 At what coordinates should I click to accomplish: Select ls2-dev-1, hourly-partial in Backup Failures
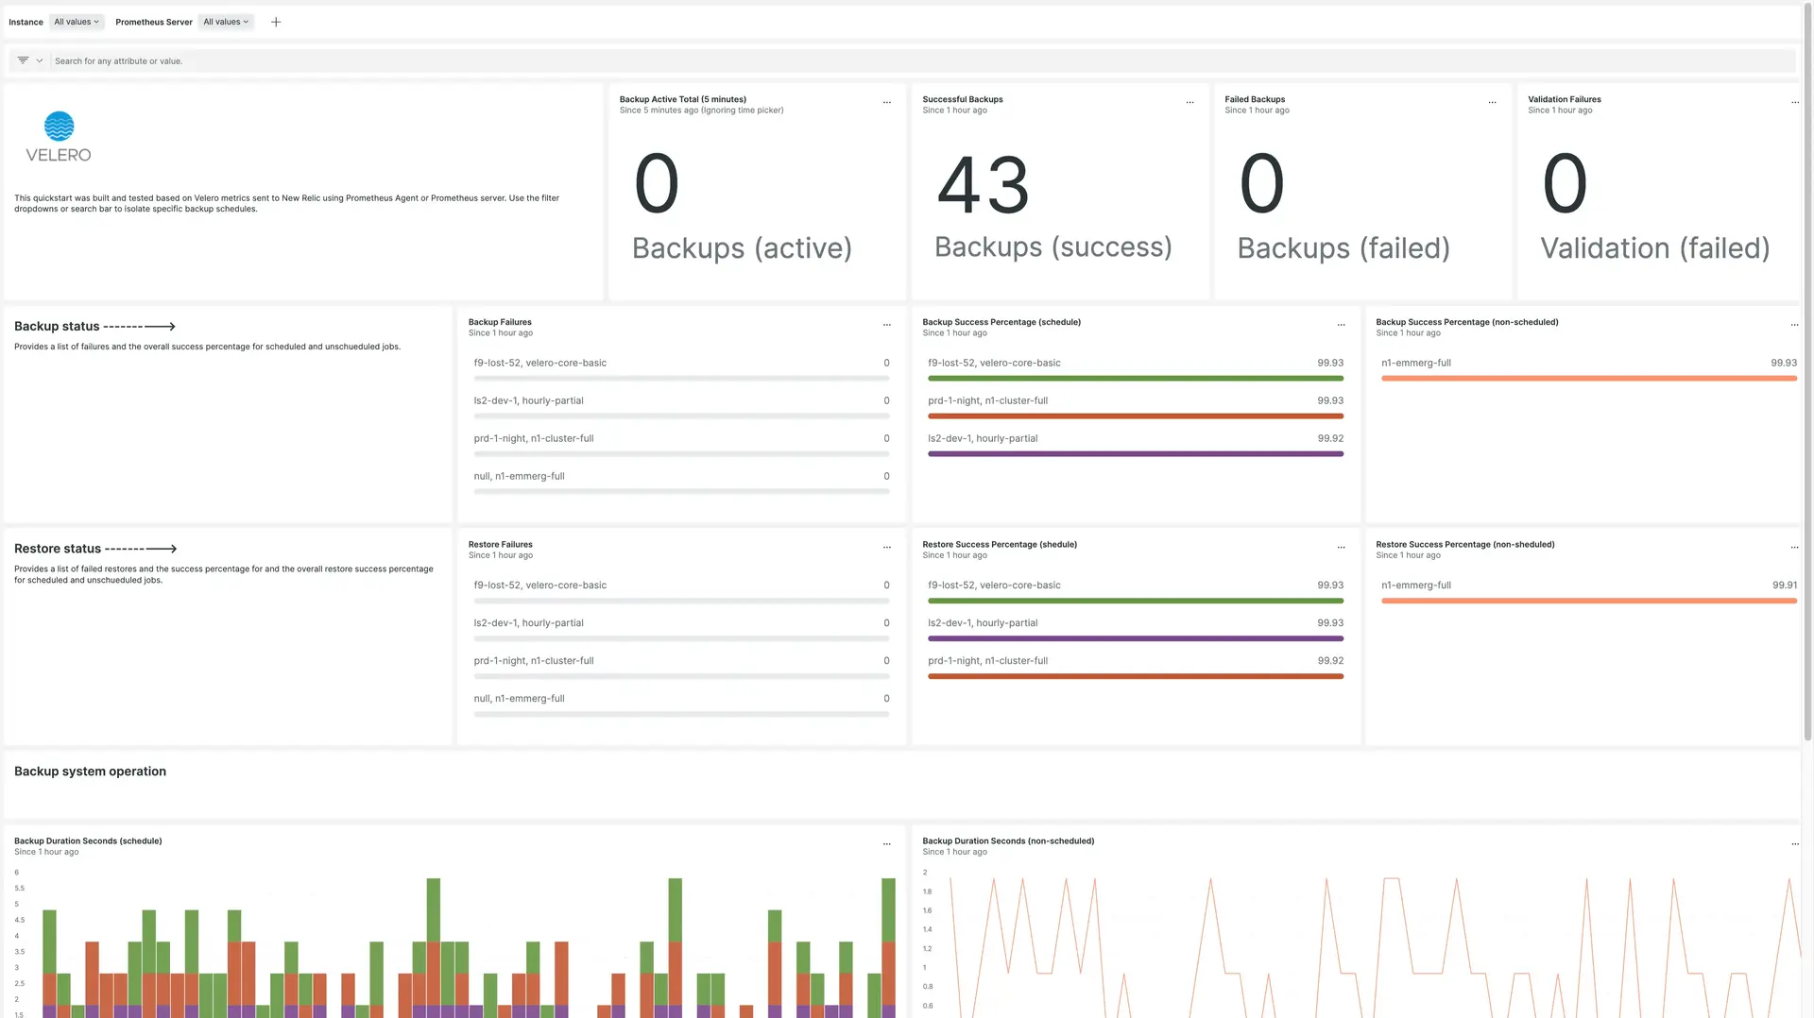[x=528, y=400]
